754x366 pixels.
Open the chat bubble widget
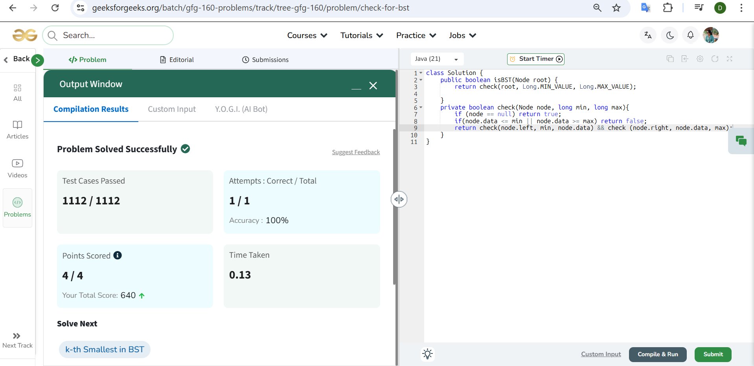[x=741, y=141]
